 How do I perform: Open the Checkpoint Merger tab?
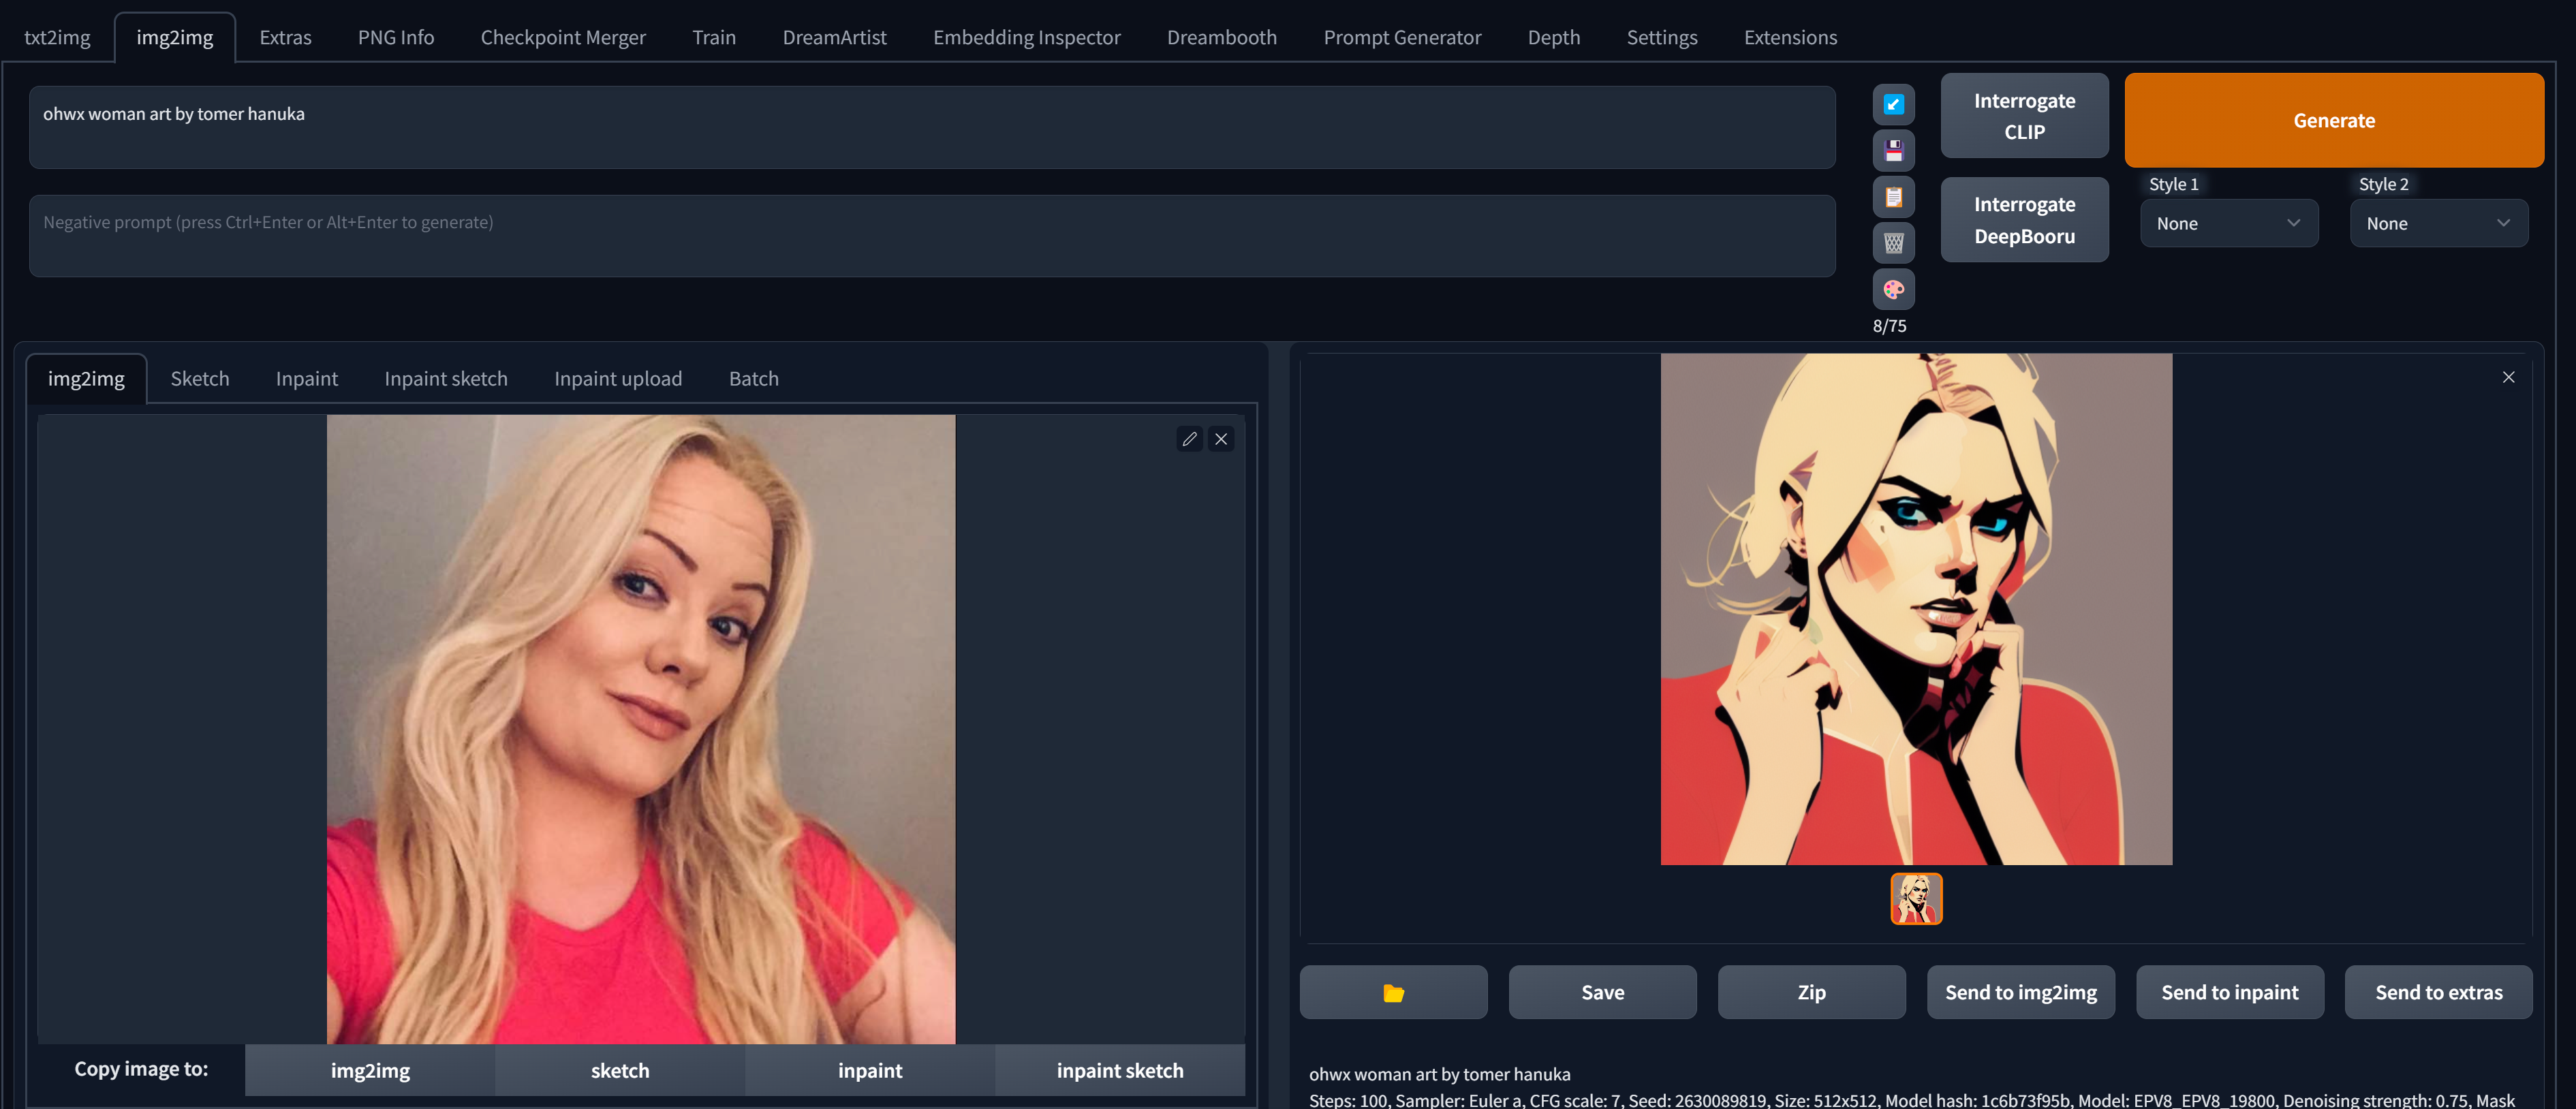pos(563,38)
